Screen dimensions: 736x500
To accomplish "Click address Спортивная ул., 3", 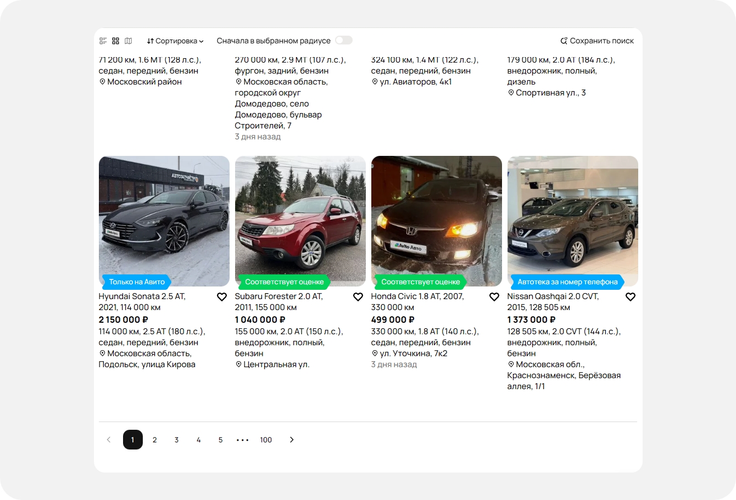I will (547, 93).
